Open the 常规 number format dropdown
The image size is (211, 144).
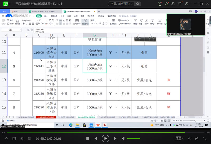pos(107,21)
